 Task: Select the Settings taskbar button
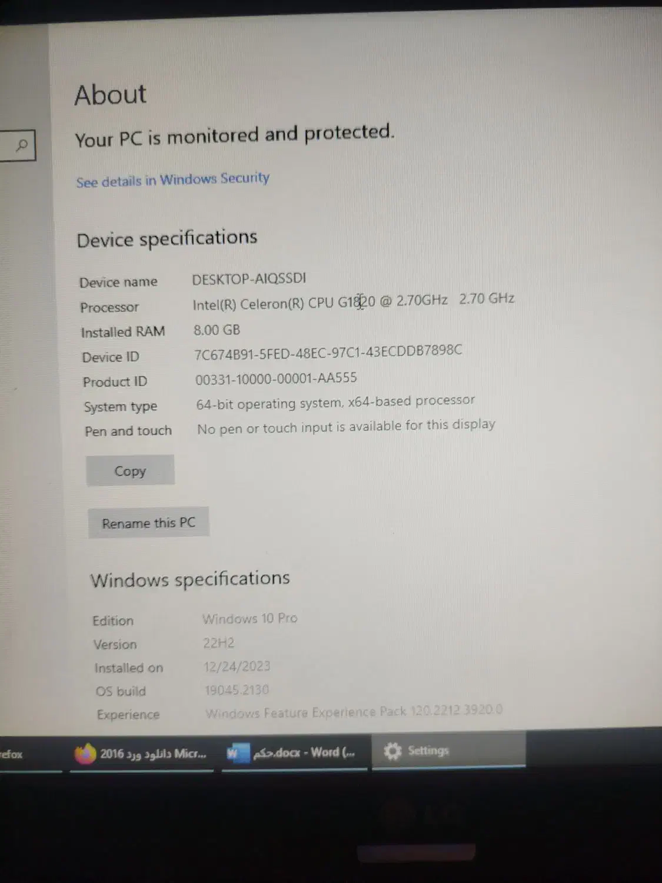(x=448, y=750)
